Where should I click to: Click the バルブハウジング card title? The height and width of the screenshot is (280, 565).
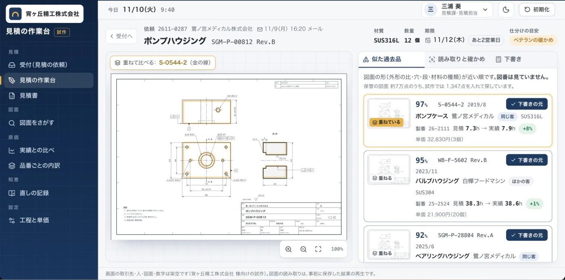click(x=437, y=181)
